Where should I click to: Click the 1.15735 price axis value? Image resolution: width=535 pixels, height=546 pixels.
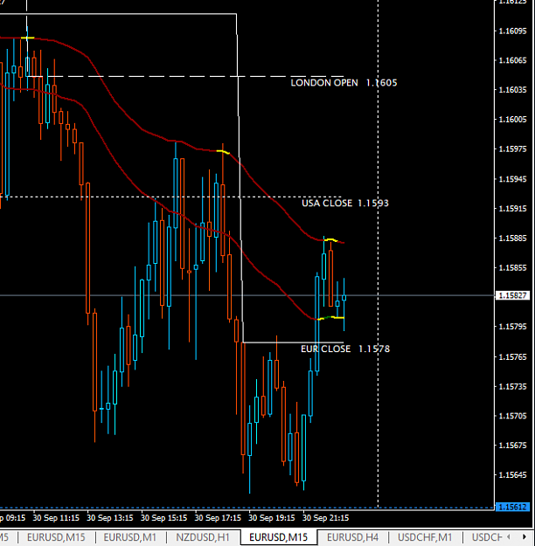(x=512, y=386)
